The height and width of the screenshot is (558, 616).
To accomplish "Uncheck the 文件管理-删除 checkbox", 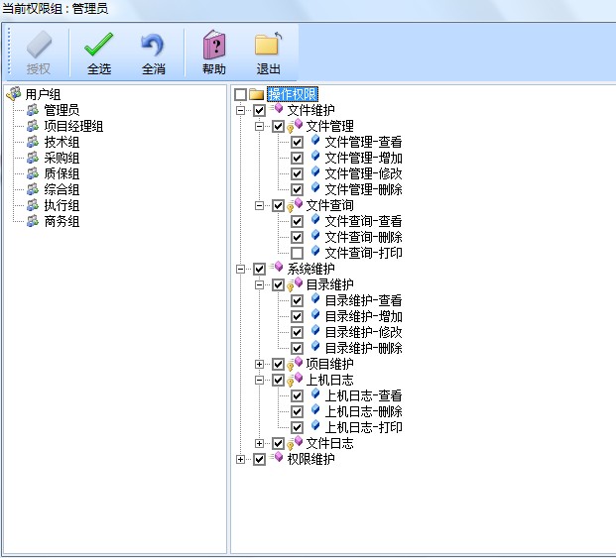I will point(297,189).
